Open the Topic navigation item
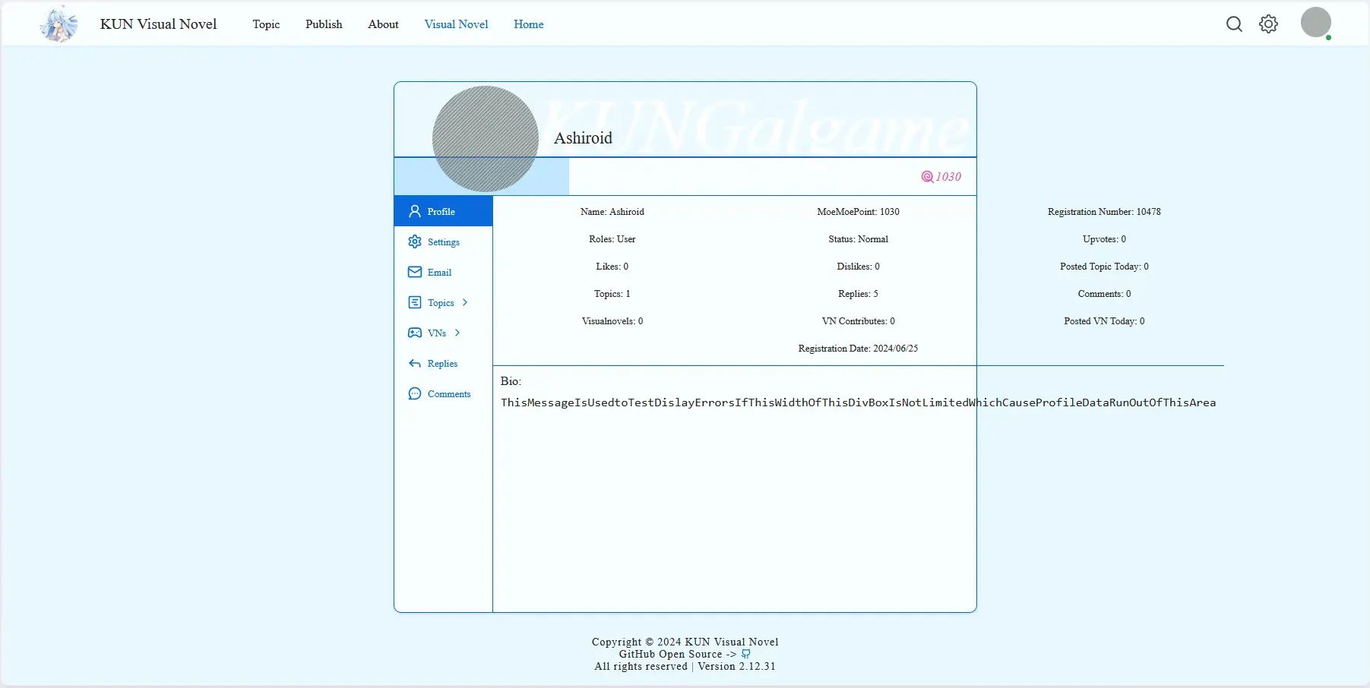Viewport: 1370px width, 688px height. pos(266,24)
